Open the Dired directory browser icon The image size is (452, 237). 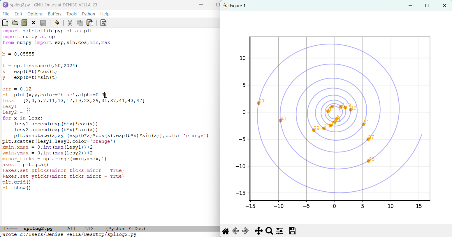click(24, 23)
